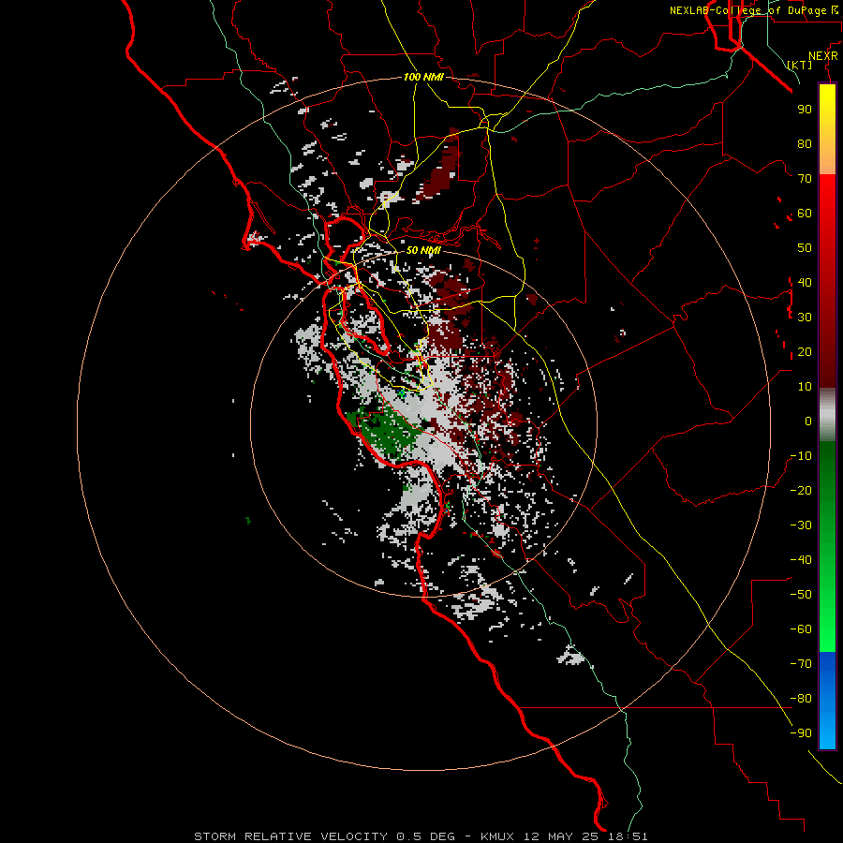843x843 pixels.
Task: Click the 'KMUX' radar site identifier in the caption
Action: click(497, 836)
